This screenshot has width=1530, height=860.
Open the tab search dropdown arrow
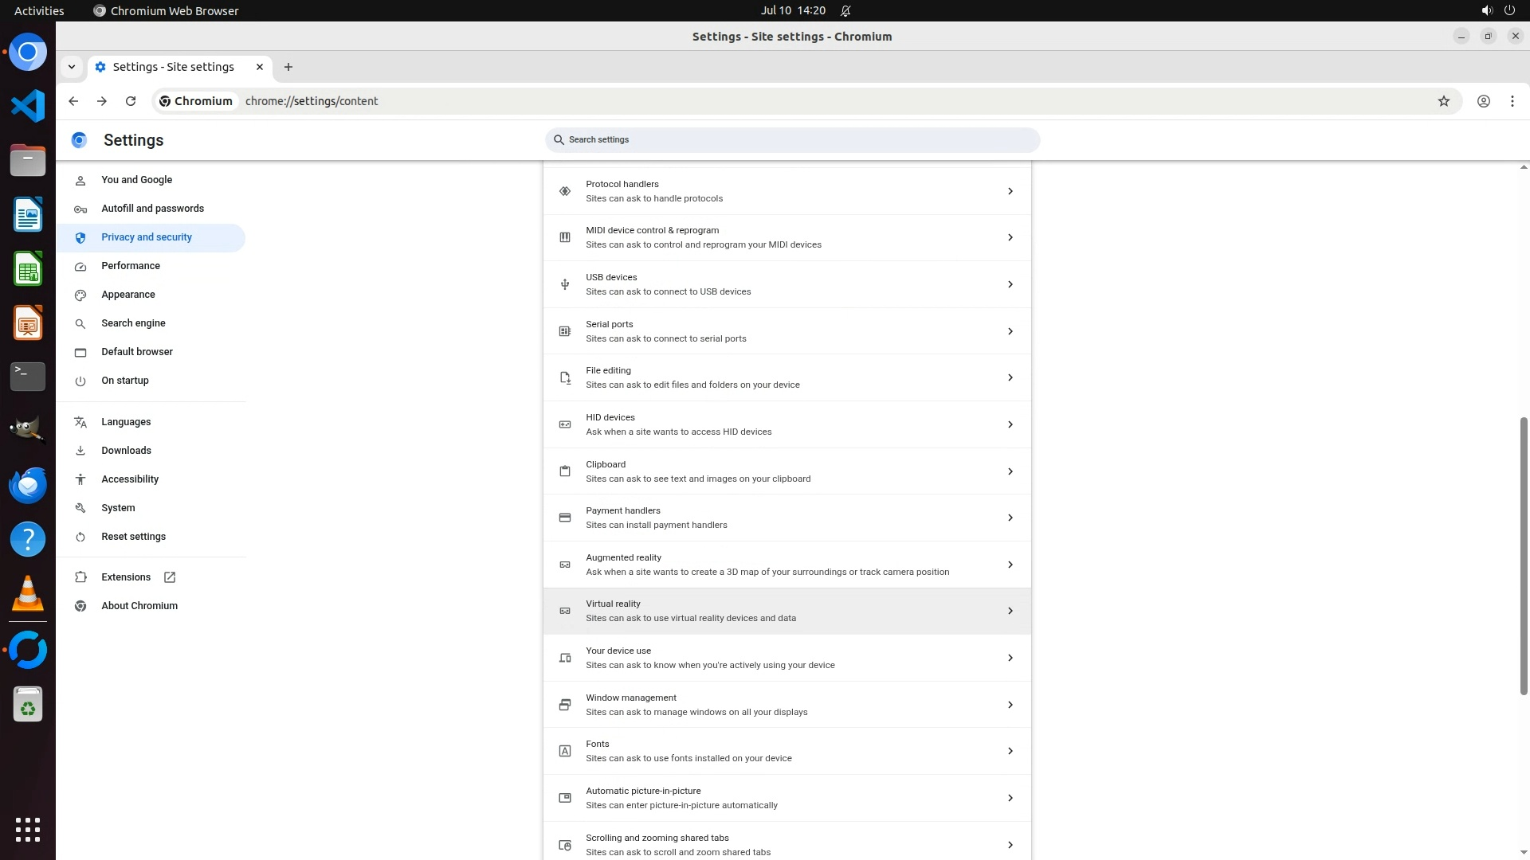72,67
